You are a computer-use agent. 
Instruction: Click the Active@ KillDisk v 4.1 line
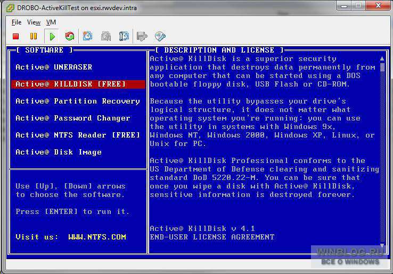pos(202,228)
